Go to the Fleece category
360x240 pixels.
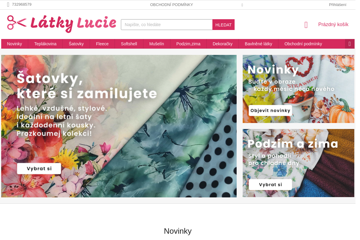pos(102,44)
